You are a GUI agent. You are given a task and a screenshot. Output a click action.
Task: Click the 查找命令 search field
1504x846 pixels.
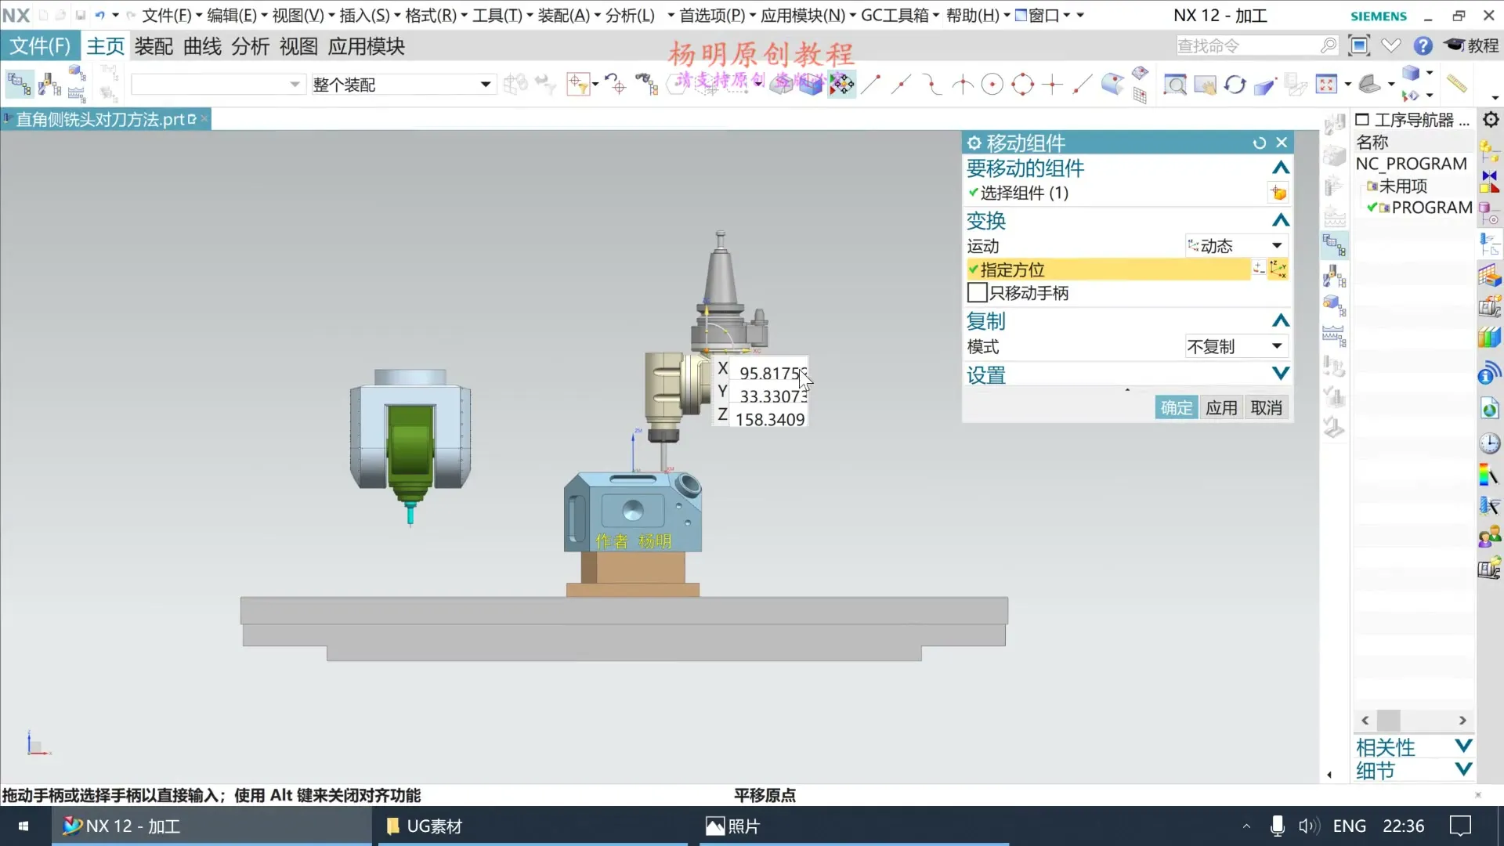1245,46
